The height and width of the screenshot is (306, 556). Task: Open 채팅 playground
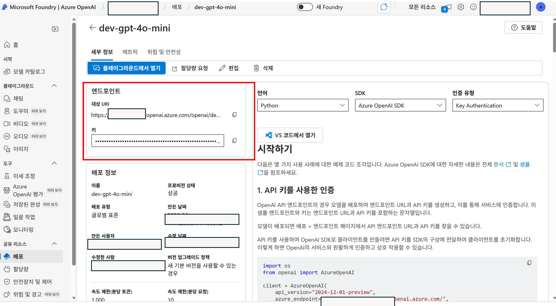click(x=14, y=99)
